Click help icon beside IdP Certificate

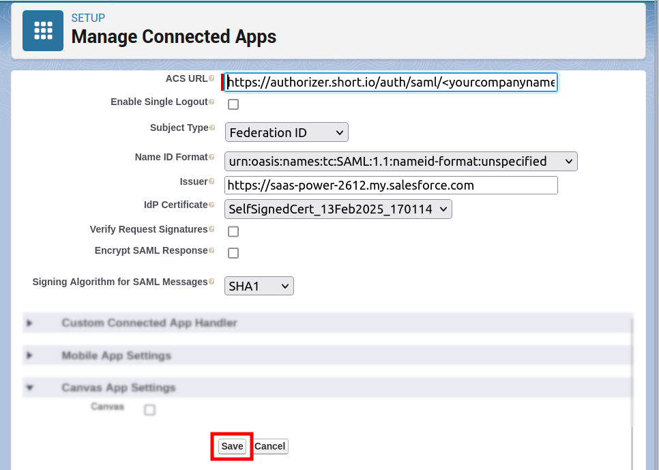click(211, 205)
